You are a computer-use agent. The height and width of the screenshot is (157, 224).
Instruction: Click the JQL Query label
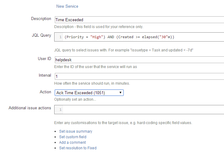coord(41,35)
